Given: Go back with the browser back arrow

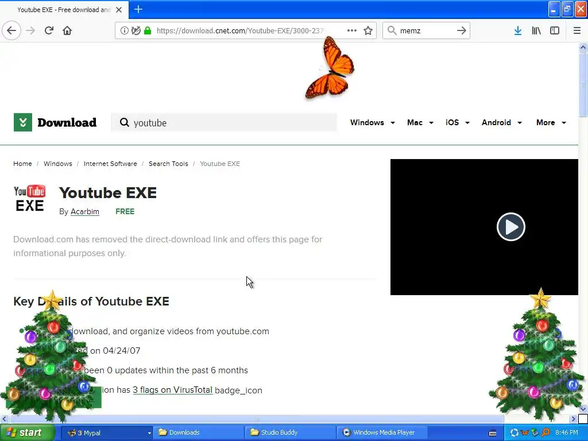Looking at the screenshot, I should (x=11, y=30).
